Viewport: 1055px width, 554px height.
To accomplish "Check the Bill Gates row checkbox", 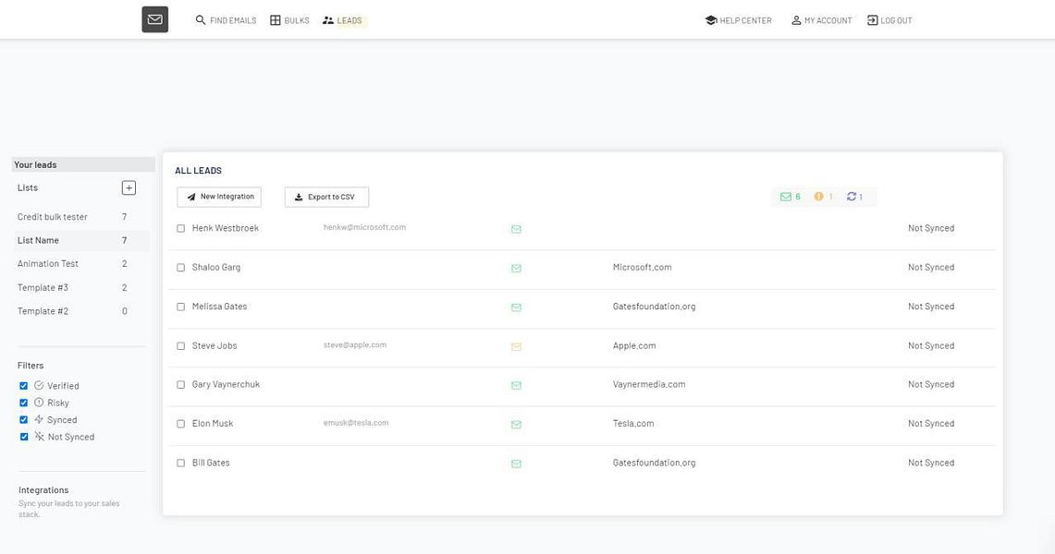I will (180, 463).
